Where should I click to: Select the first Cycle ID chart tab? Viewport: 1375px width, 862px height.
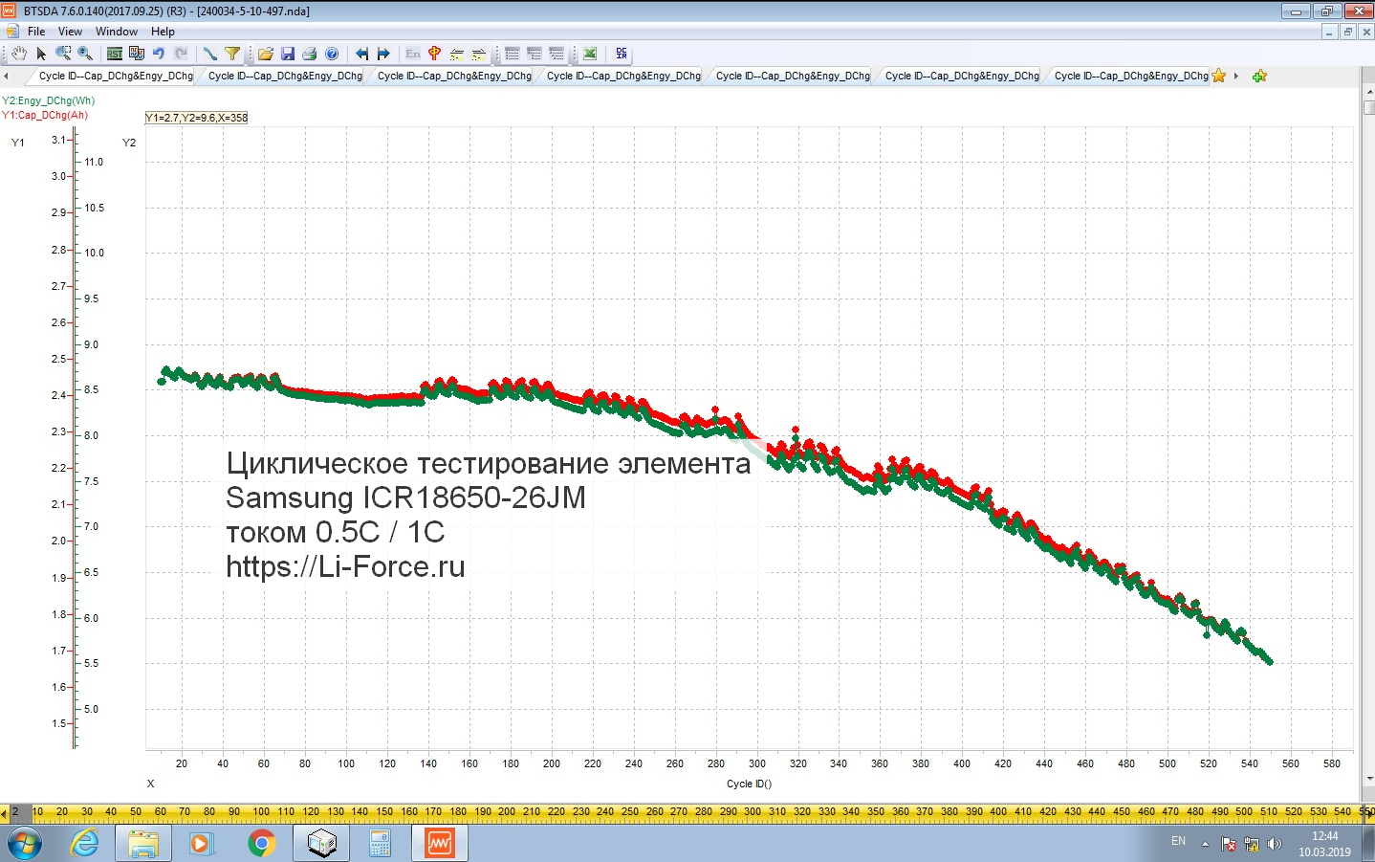pos(115,76)
